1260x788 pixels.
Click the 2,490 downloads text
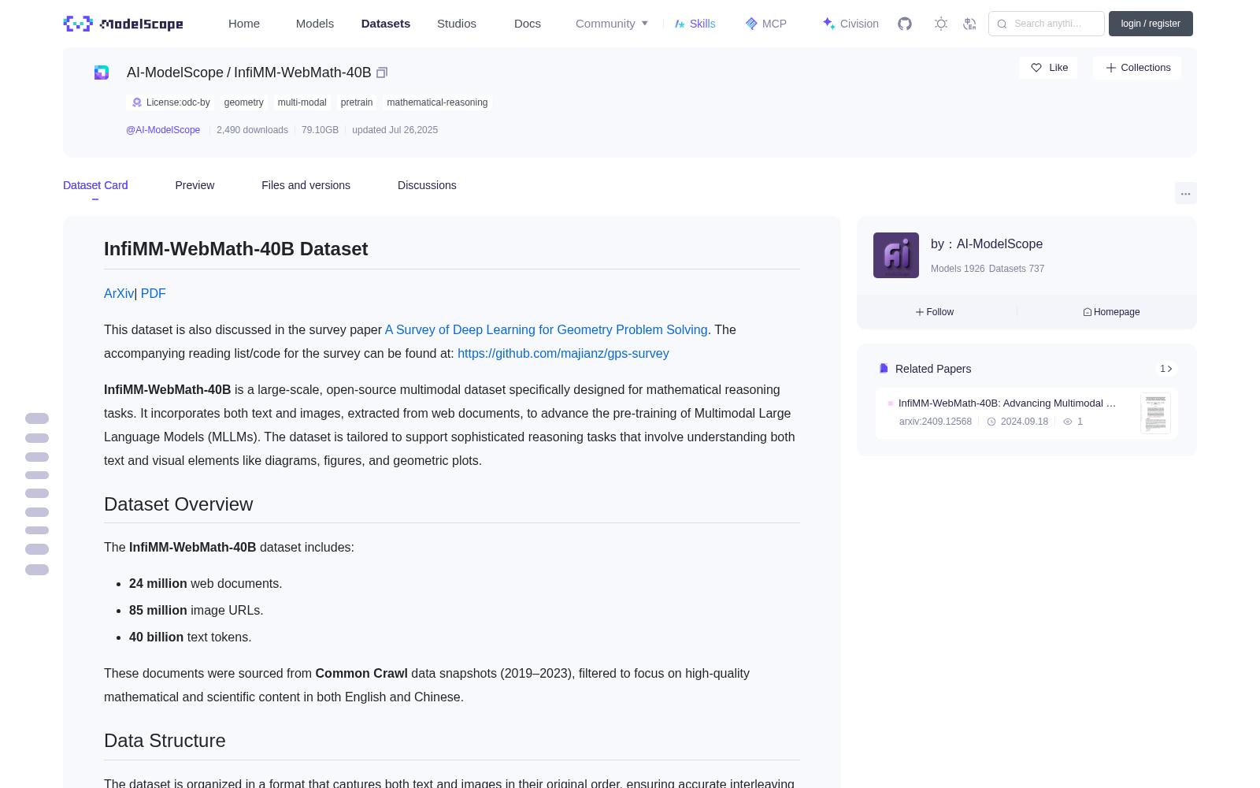[252, 130]
